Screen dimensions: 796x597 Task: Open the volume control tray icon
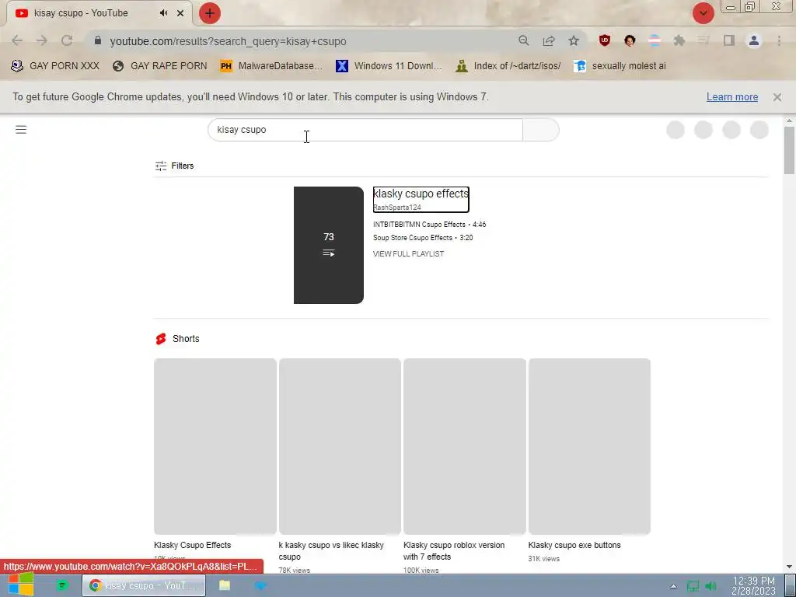click(x=710, y=586)
